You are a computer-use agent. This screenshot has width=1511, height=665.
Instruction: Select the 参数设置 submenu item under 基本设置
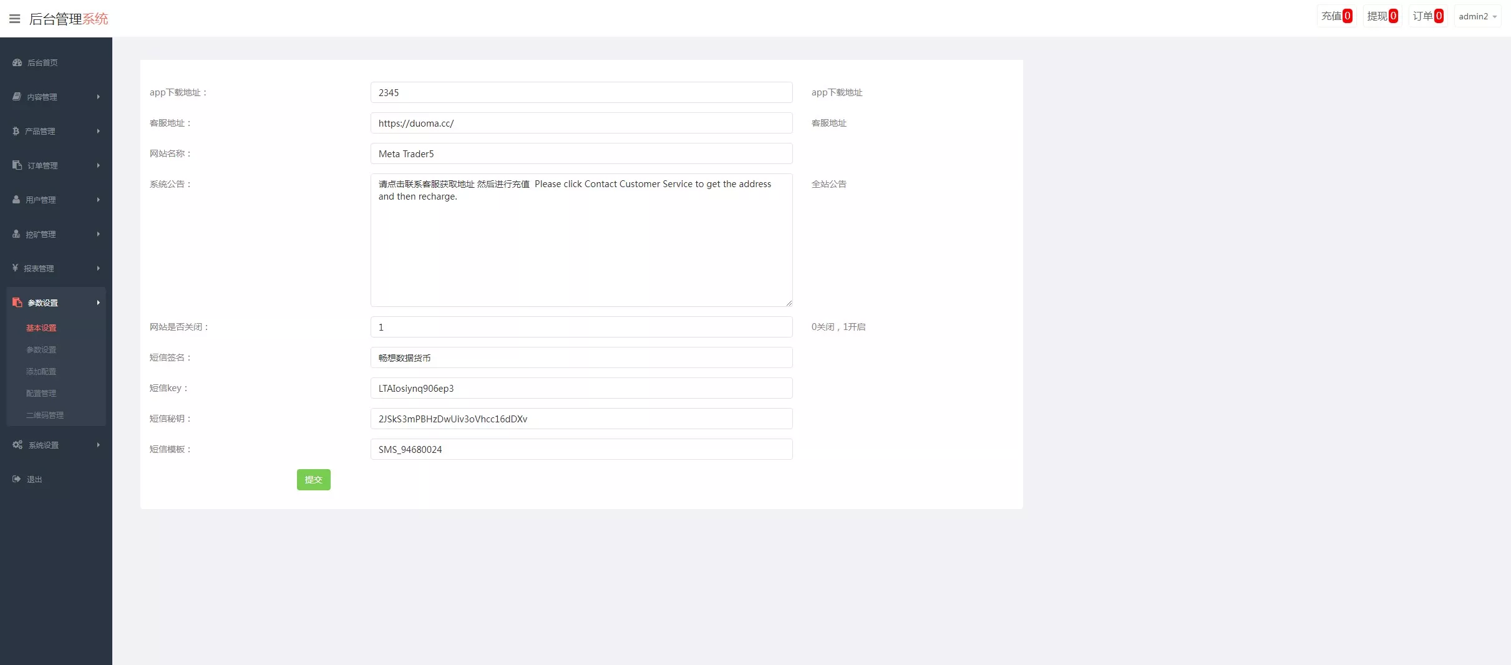[41, 350]
